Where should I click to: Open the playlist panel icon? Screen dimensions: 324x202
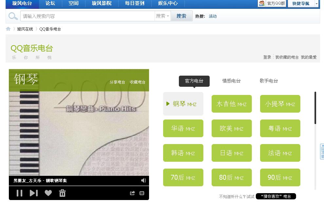point(142,193)
